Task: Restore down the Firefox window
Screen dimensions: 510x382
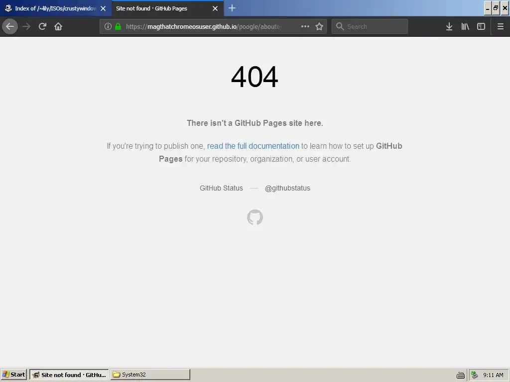Action: coord(496,8)
